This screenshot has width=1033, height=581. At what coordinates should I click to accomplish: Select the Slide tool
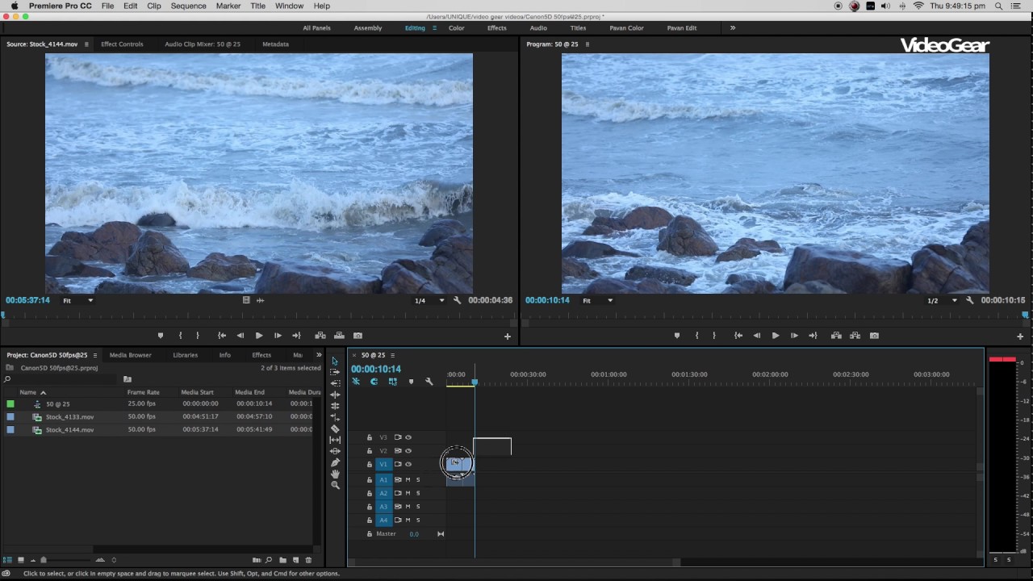tap(335, 451)
